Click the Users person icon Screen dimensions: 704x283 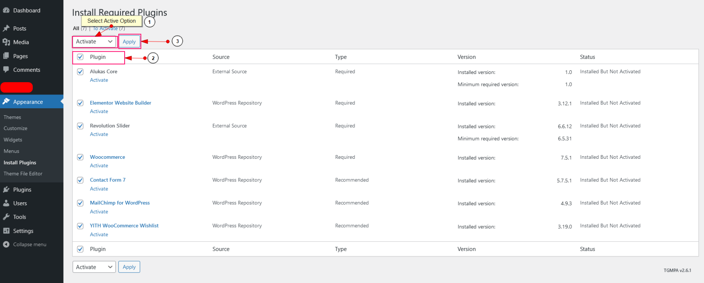[x=6, y=203]
